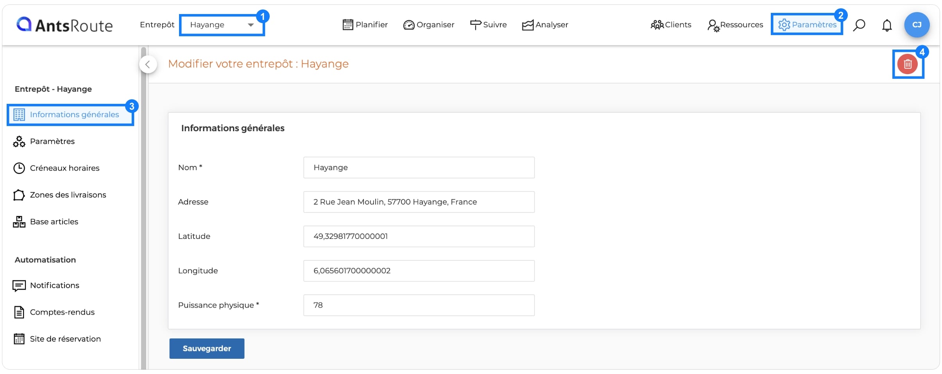Click the Planifier calendar icon
The image size is (942, 374).
coord(347,25)
